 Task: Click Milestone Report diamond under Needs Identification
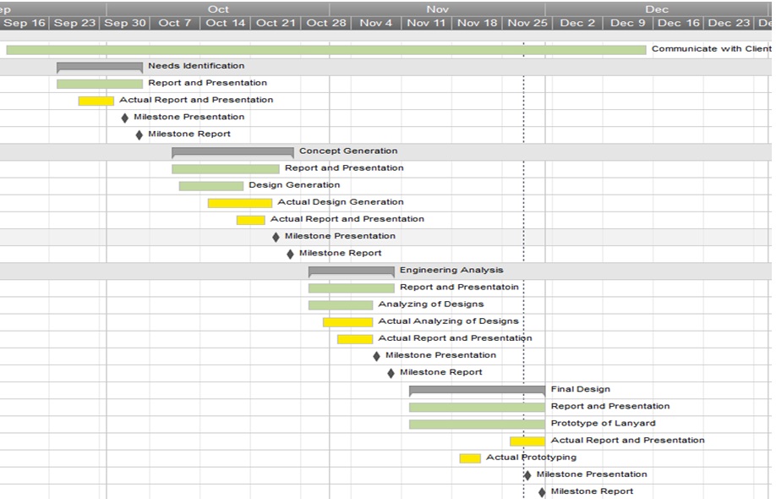coord(139,134)
